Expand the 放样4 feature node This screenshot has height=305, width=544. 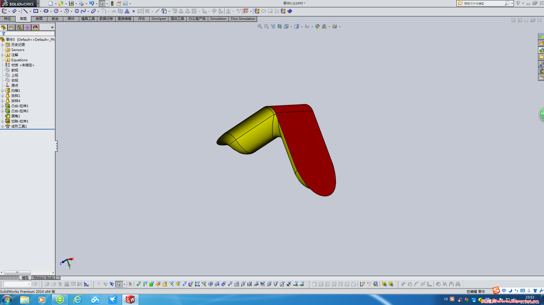tap(3, 101)
